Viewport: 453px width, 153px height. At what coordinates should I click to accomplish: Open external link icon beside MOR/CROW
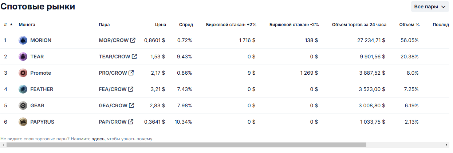point(133,40)
